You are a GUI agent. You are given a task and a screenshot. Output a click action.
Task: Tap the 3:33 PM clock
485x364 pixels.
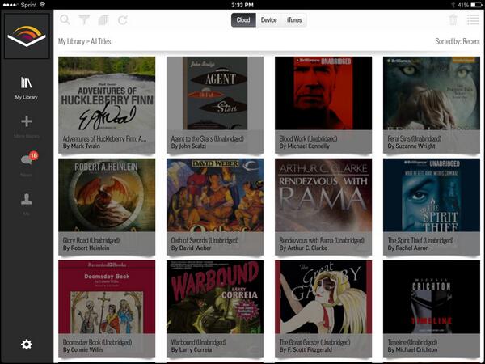pos(242,5)
